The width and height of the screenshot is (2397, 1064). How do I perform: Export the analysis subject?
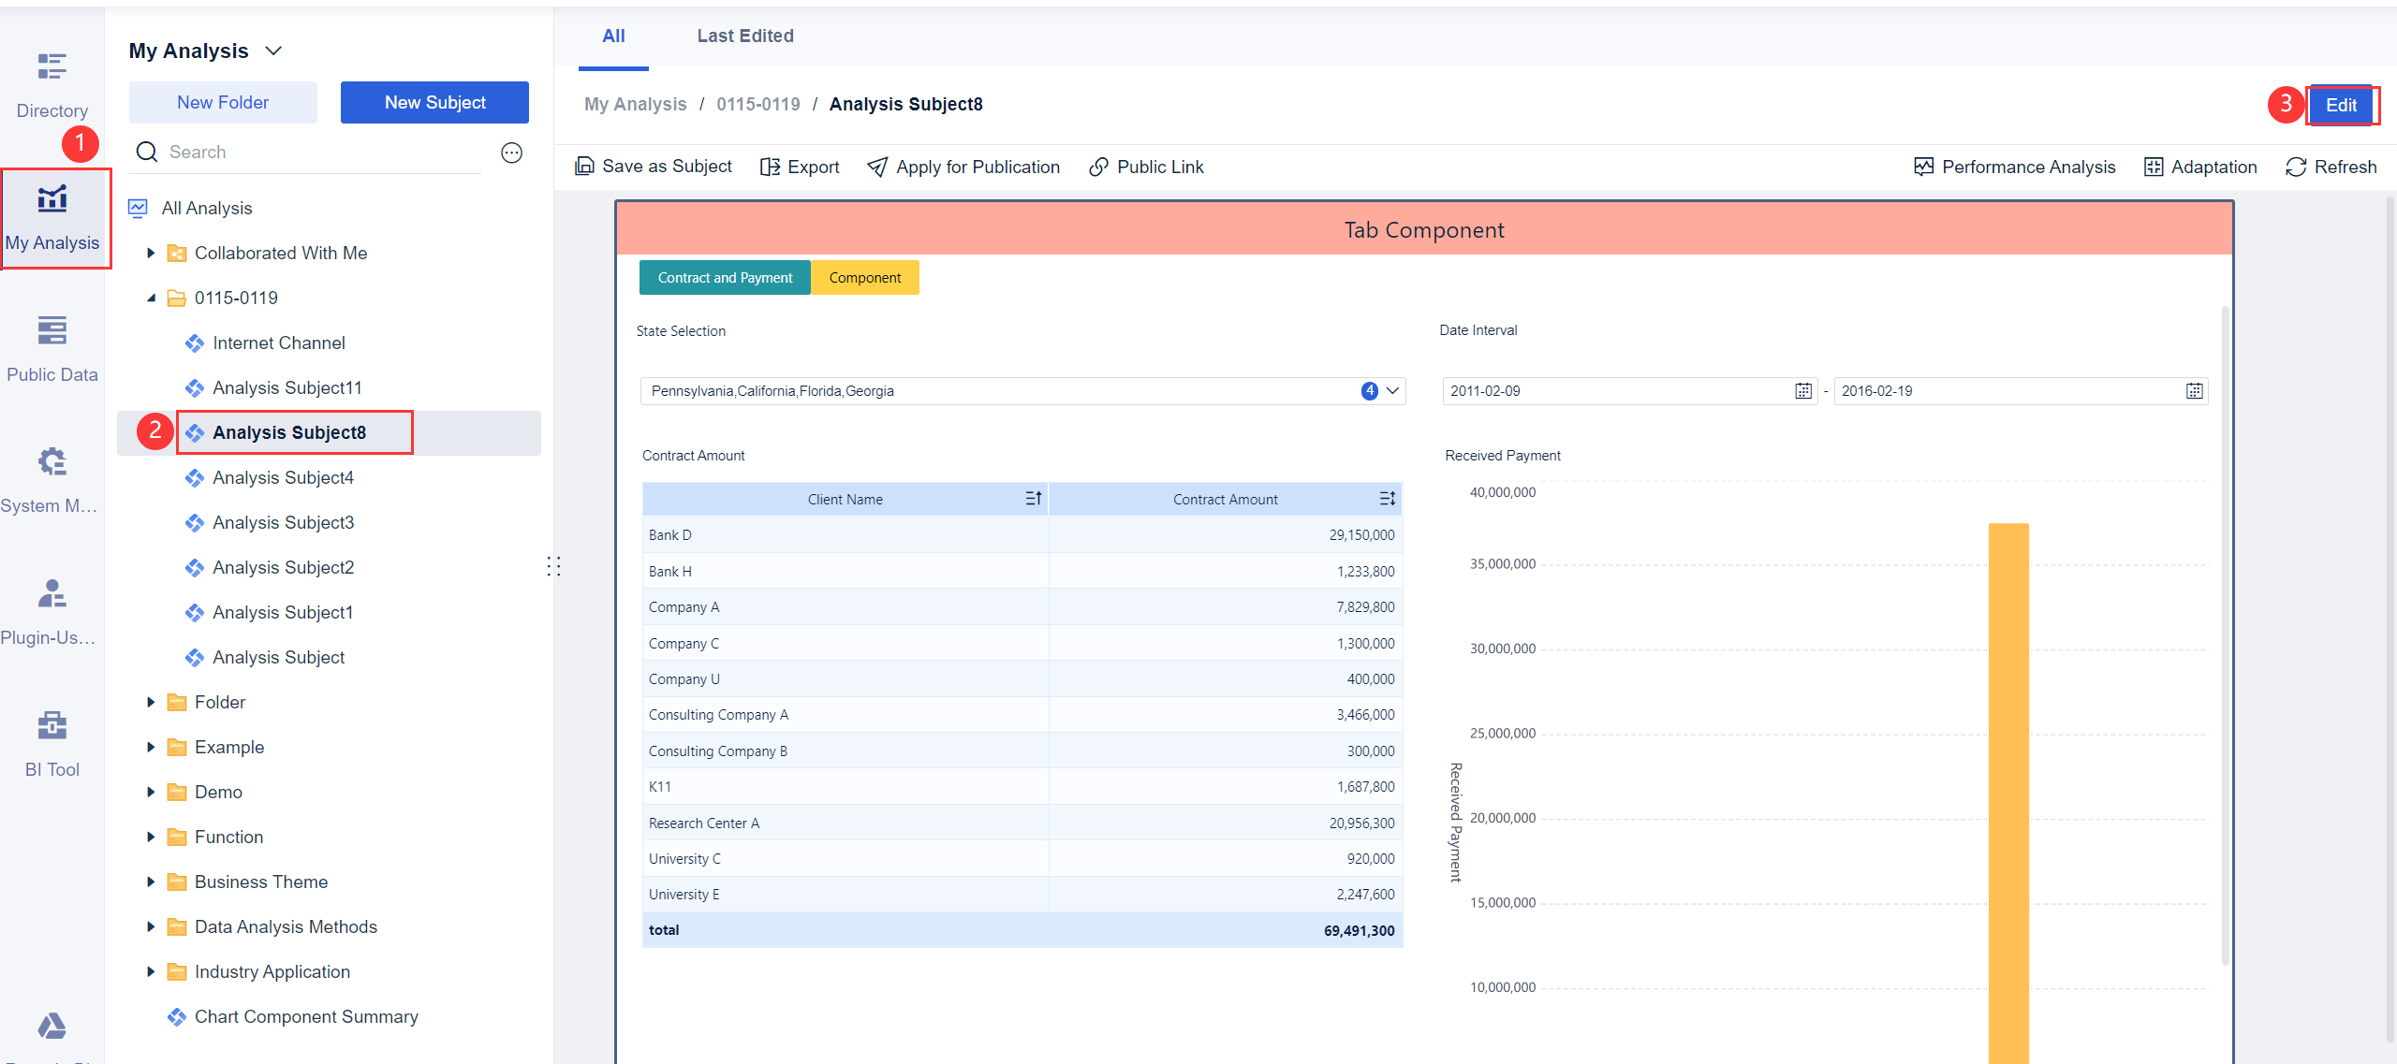click(x=799, y=166)
